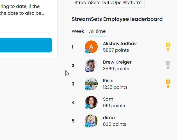Click the StreamSets badge on dima's avatar

point(88,125)
